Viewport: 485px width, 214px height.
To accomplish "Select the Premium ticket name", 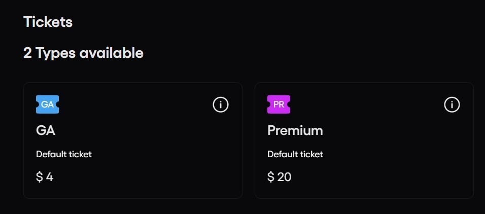I will pyautogui.click(x=295, y=130).
